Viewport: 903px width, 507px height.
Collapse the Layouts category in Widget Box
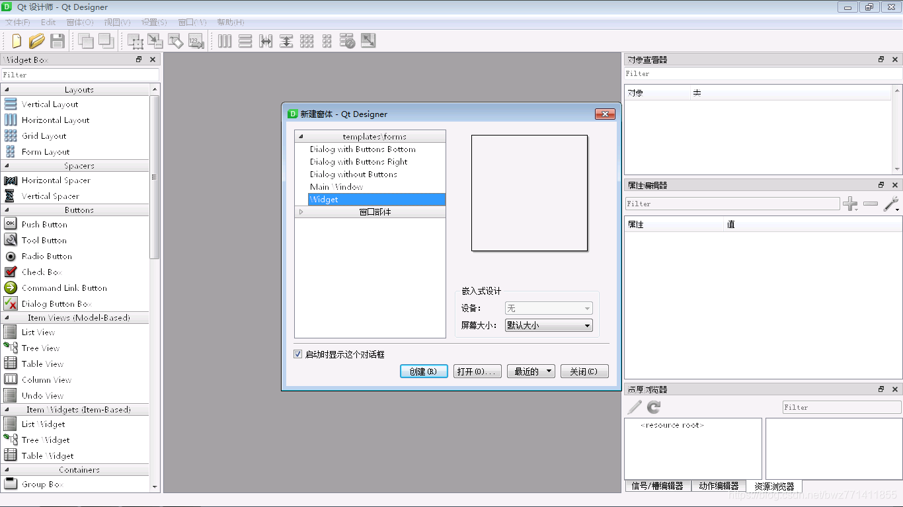tap(7, 90)
